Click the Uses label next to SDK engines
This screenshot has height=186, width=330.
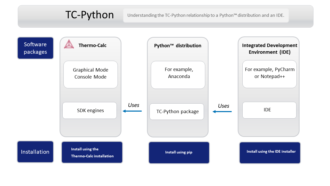(134, 105)
